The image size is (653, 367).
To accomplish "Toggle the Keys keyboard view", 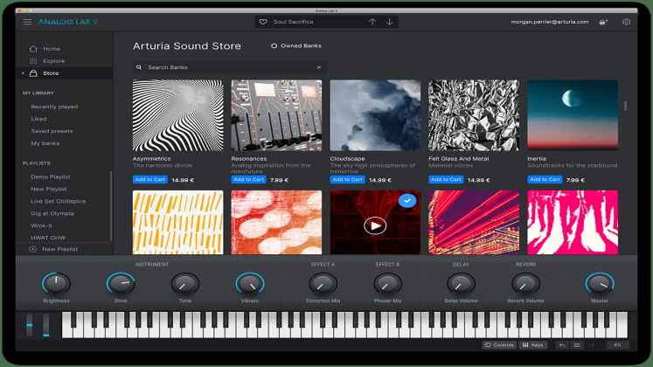I will 532,345.
